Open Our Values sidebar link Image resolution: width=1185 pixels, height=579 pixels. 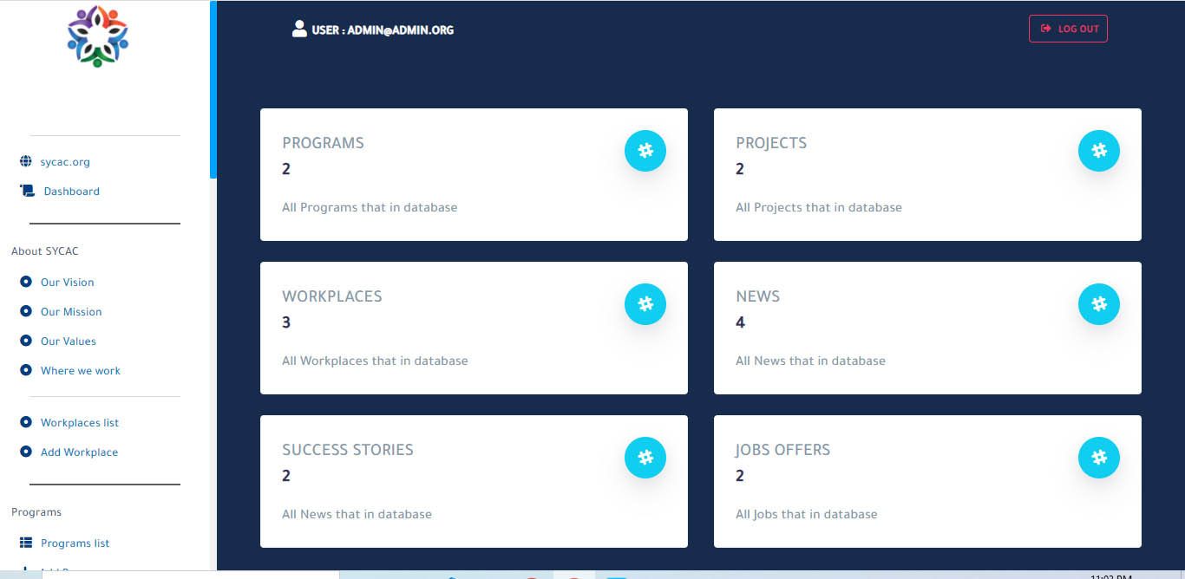[x=68, y=342]
